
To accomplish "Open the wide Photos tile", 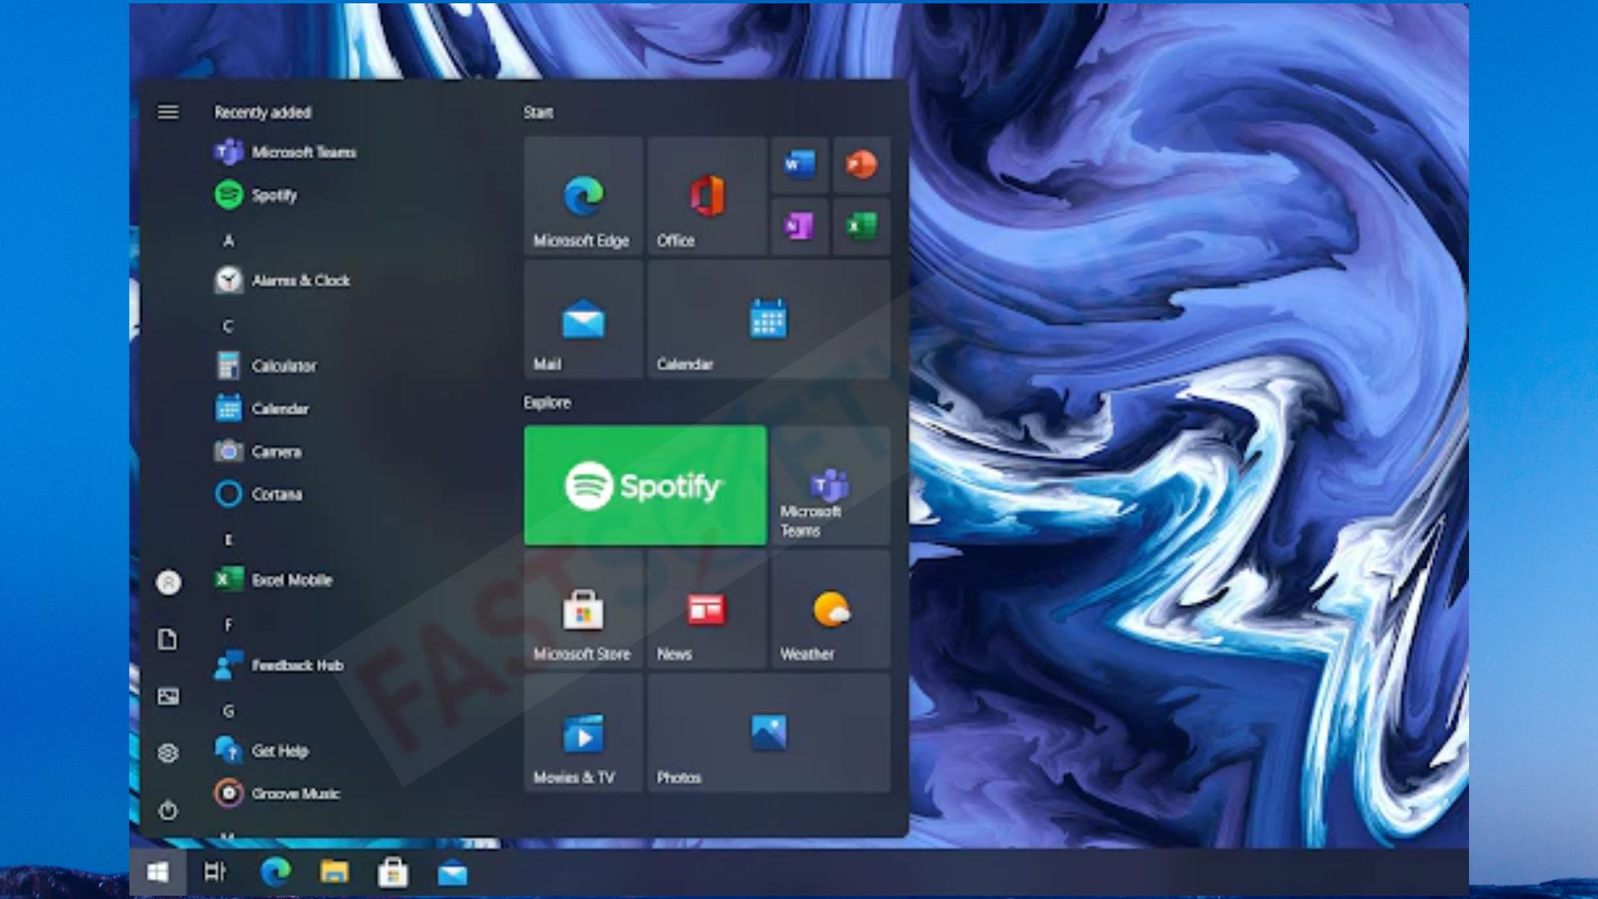I will click(769, 733).
